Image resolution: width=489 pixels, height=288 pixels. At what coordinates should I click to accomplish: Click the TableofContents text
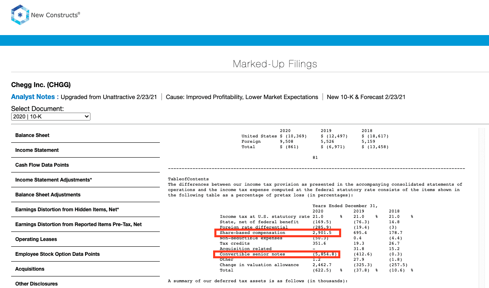pyautogui.click(x=188, y=179)
